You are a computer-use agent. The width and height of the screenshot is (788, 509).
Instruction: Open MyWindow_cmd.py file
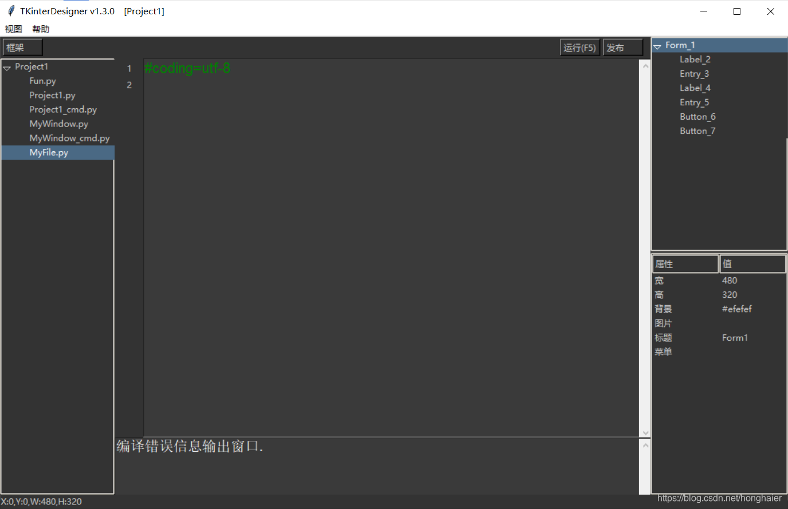click(x=69, y=139)
